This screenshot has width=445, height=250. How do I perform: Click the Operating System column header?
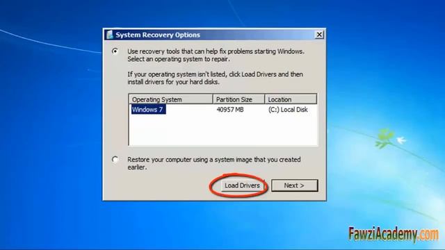coord(171,99)
